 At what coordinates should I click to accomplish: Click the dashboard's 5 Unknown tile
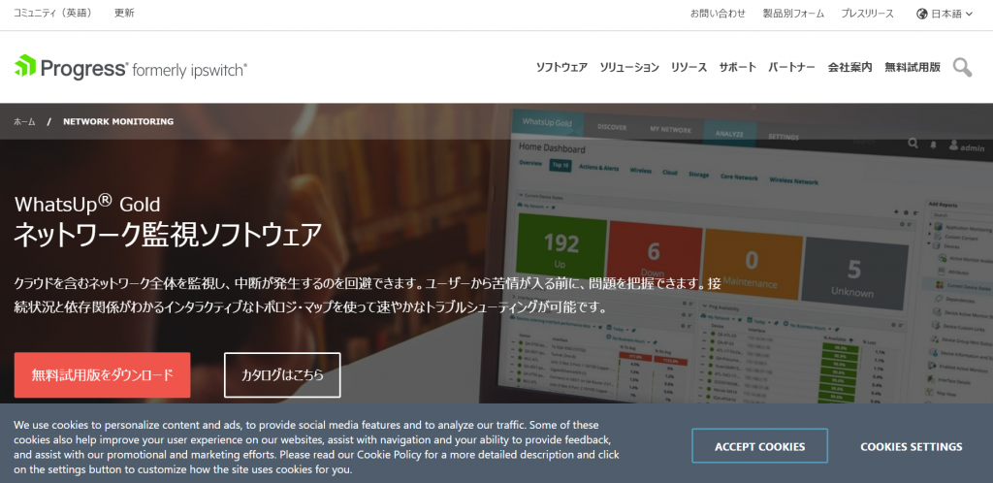[853, 274]
